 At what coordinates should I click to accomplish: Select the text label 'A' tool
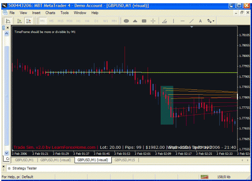pos(200,21)
